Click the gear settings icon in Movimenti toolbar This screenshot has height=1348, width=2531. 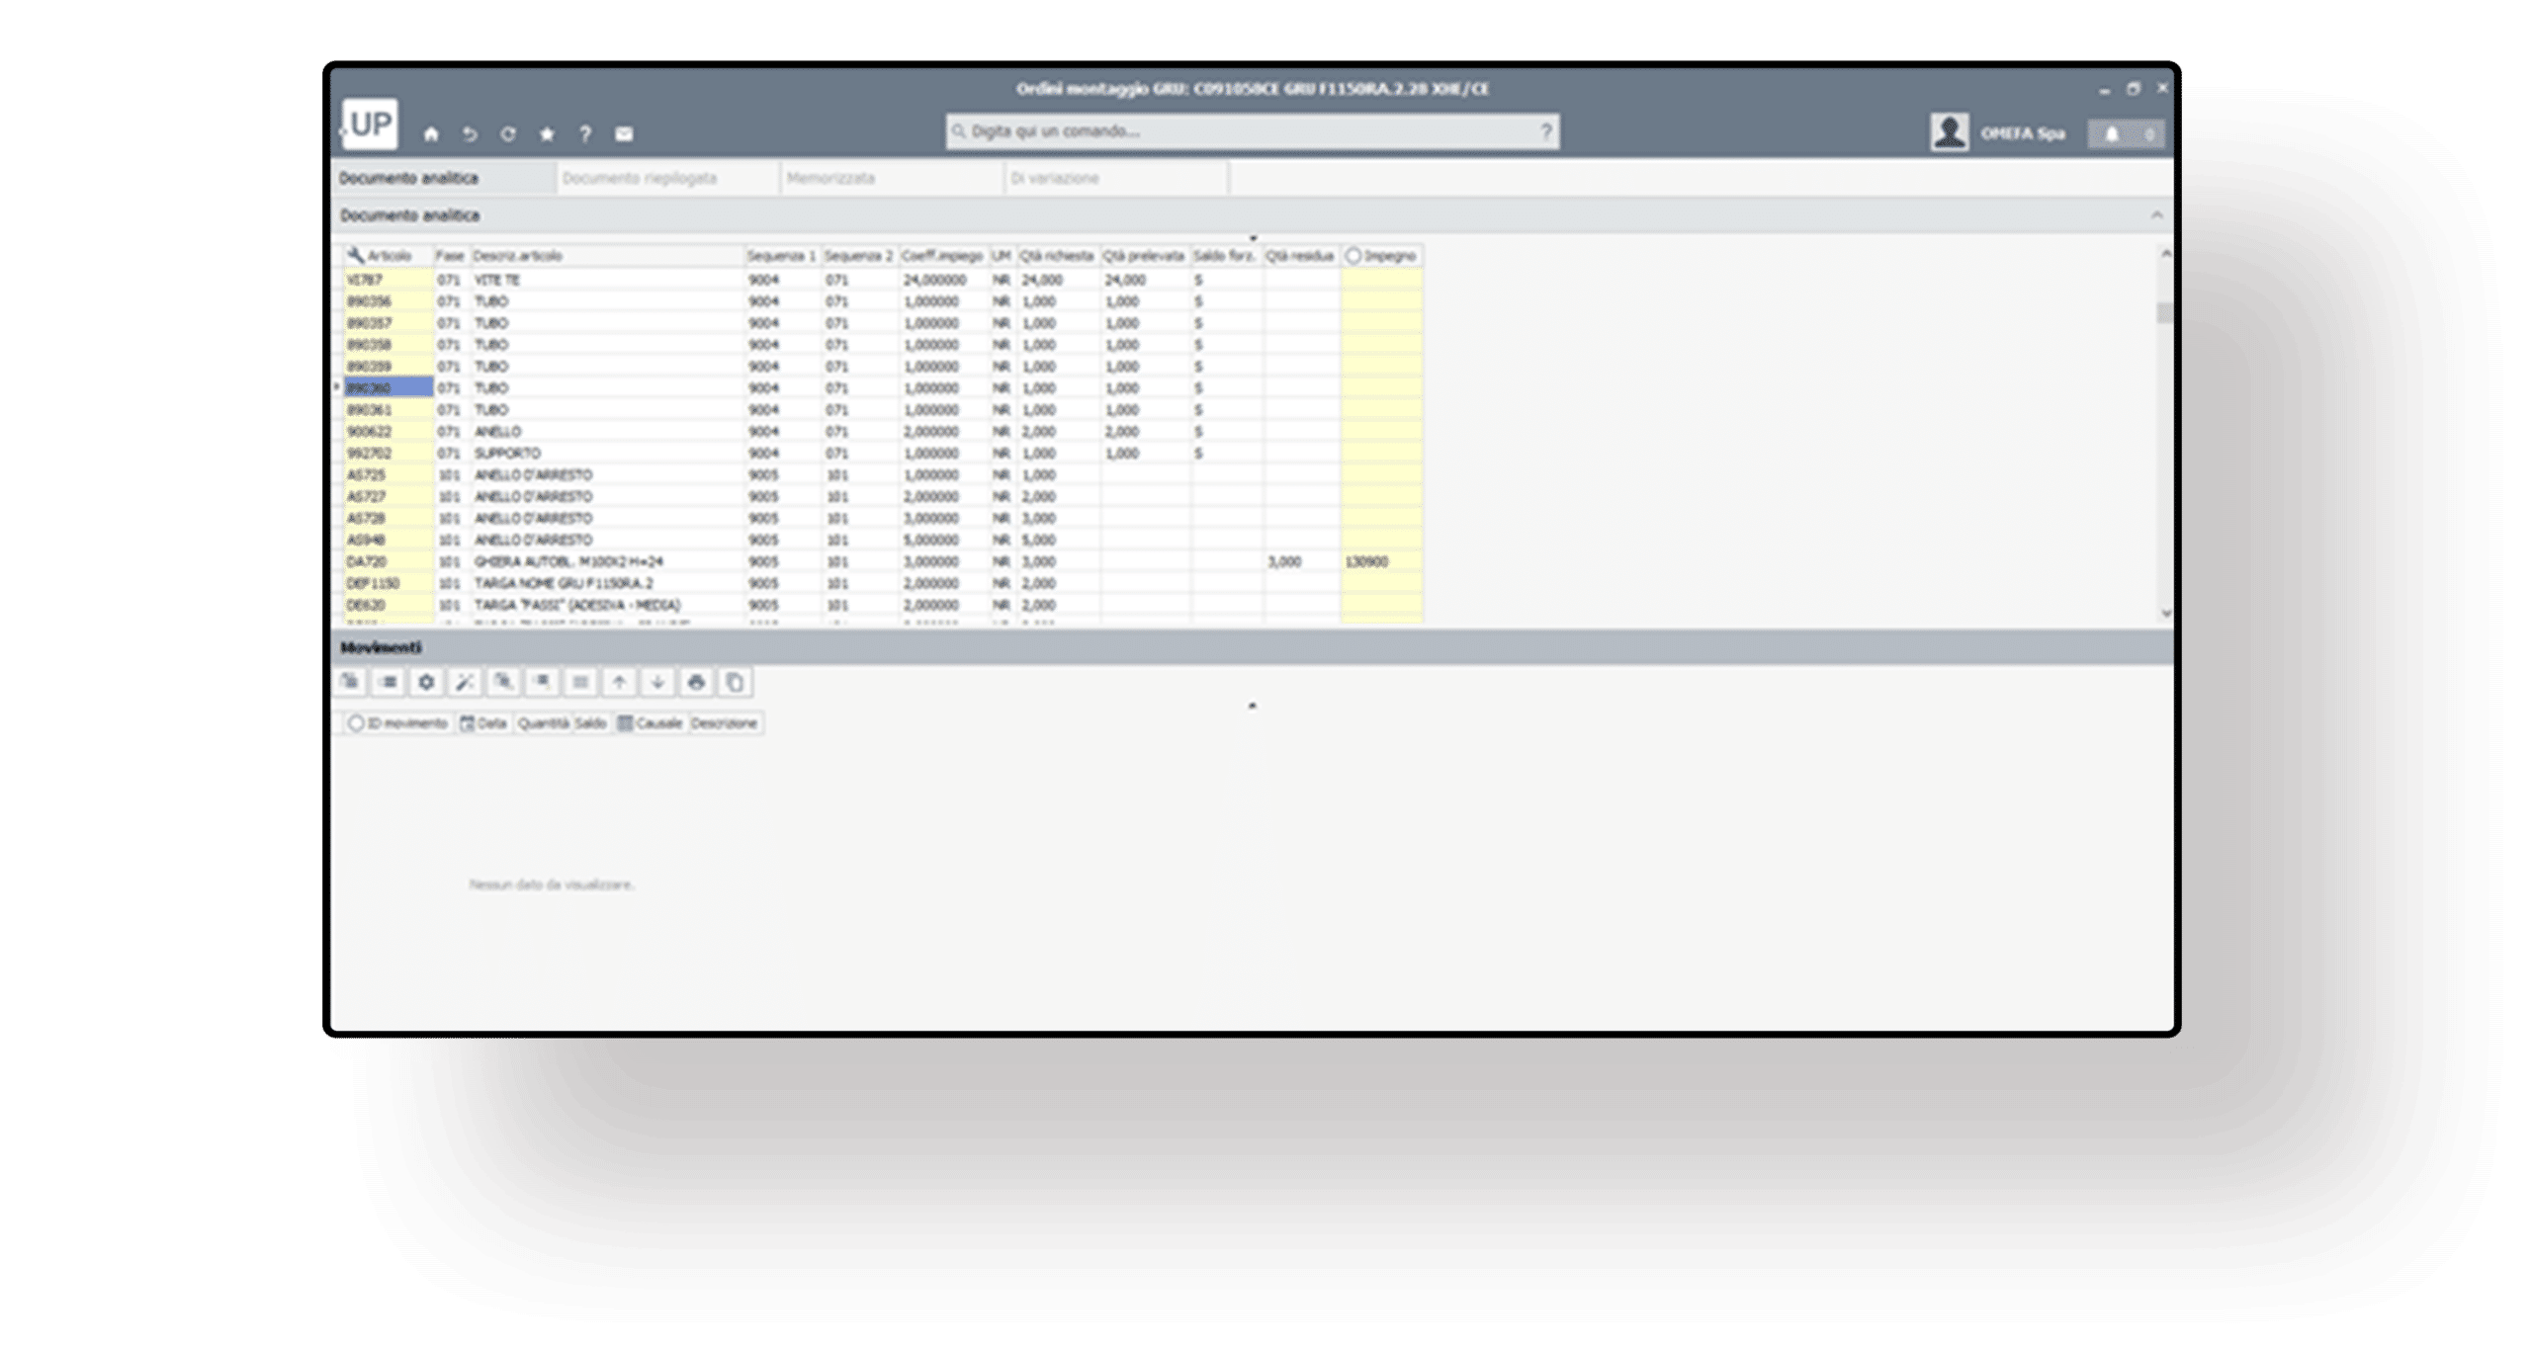(426, 682)
